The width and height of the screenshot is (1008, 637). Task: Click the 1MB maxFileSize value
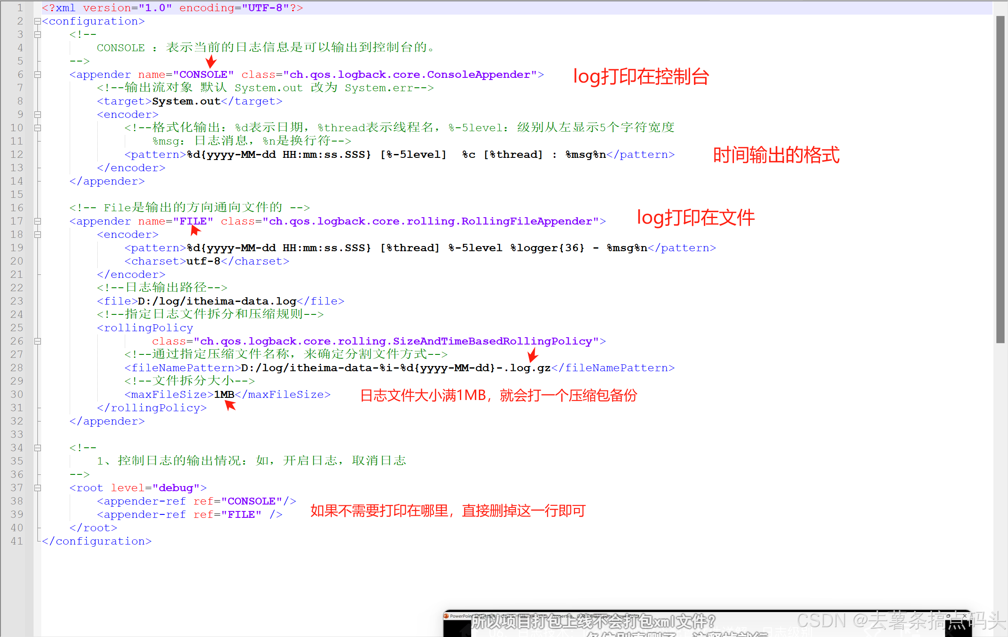point(224,394)
